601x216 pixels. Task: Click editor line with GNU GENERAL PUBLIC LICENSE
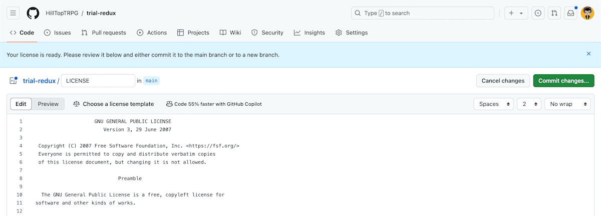coord(133,121)
